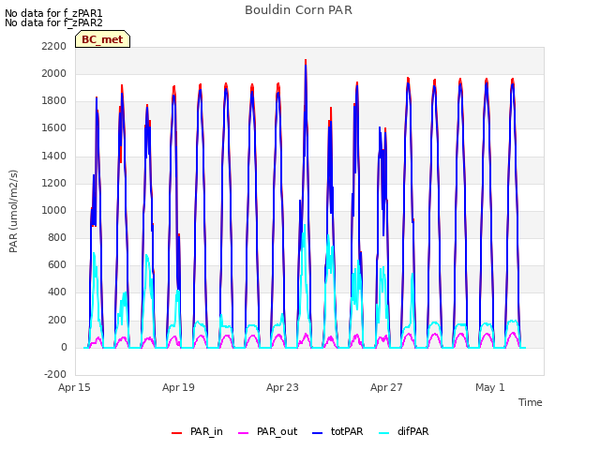Click the red PAR_in legend color marker
This screenshot has width=600, height=450.
177,433
